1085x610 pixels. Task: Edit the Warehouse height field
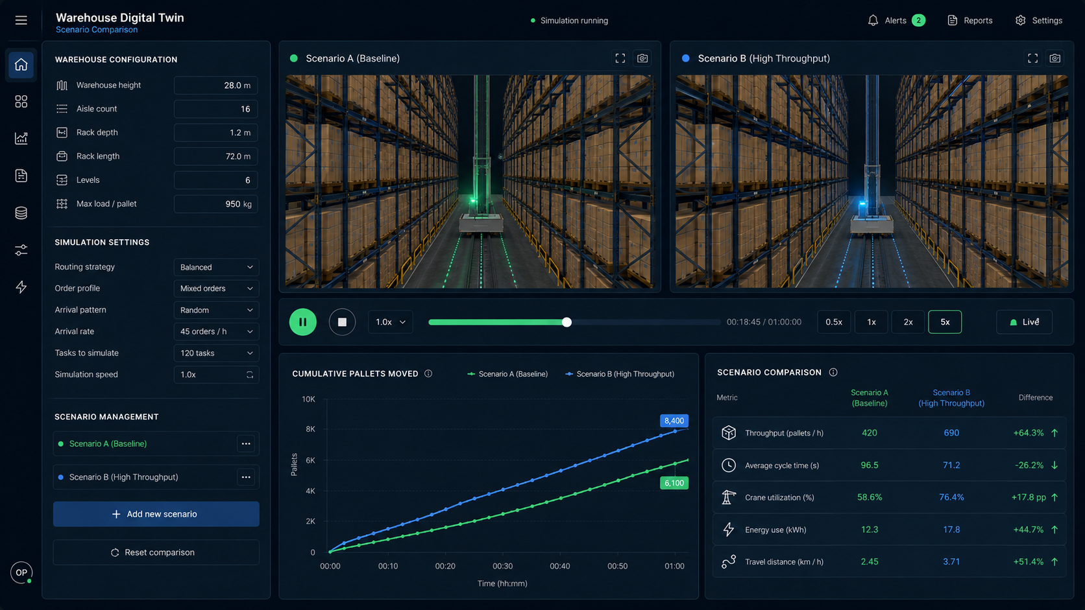click(x=216, y=85)
